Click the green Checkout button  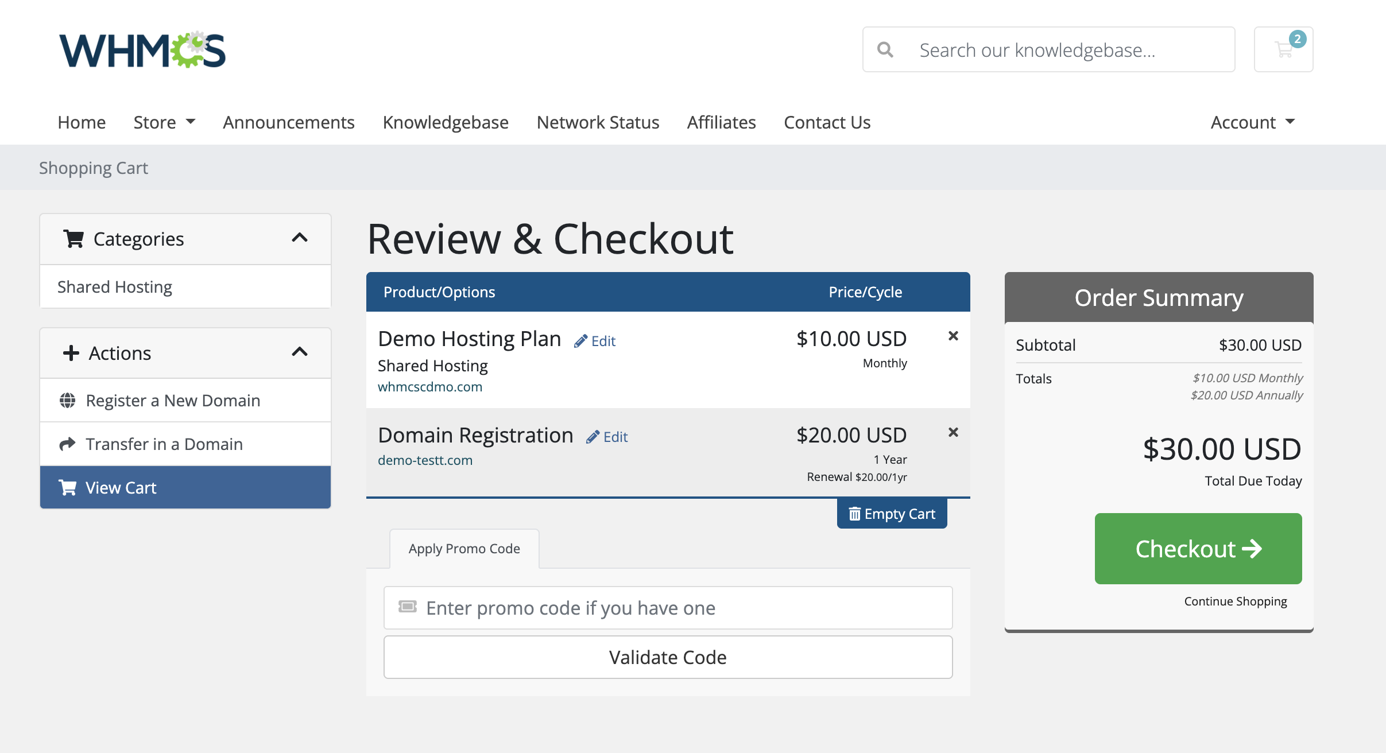(x=1198, y=549)
